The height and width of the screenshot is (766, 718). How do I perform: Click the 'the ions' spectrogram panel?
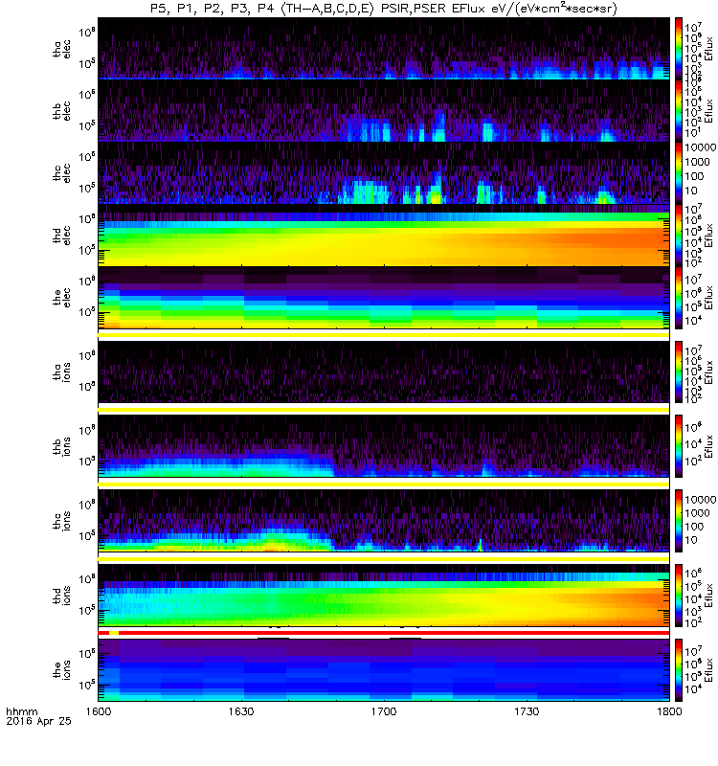(x=384, y=670)
